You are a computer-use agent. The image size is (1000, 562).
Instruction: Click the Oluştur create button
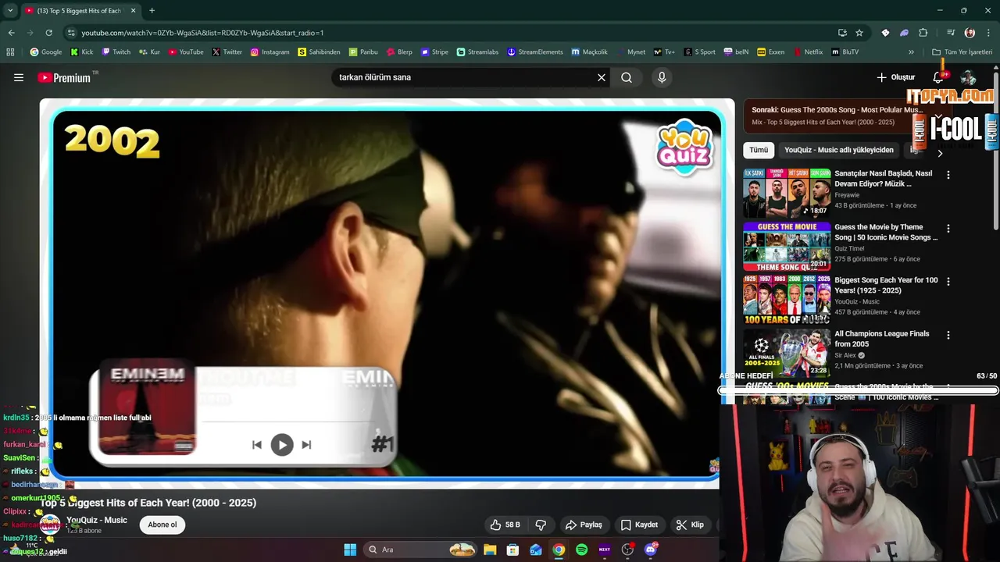pyautogui.click(x=895, y=77)
